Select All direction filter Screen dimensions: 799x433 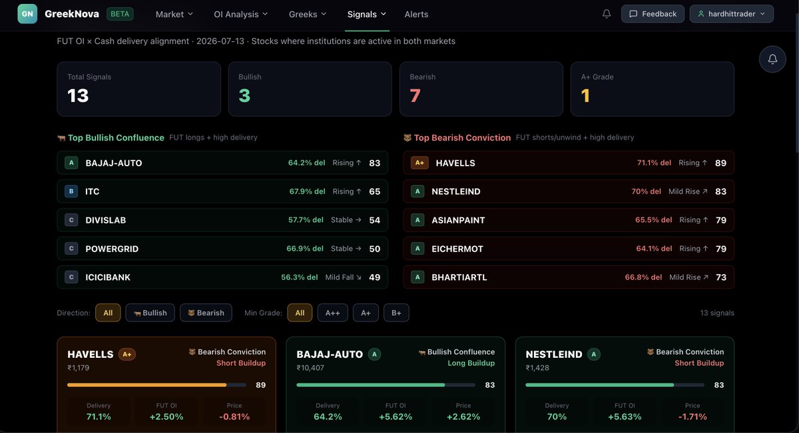coord(108,313)
